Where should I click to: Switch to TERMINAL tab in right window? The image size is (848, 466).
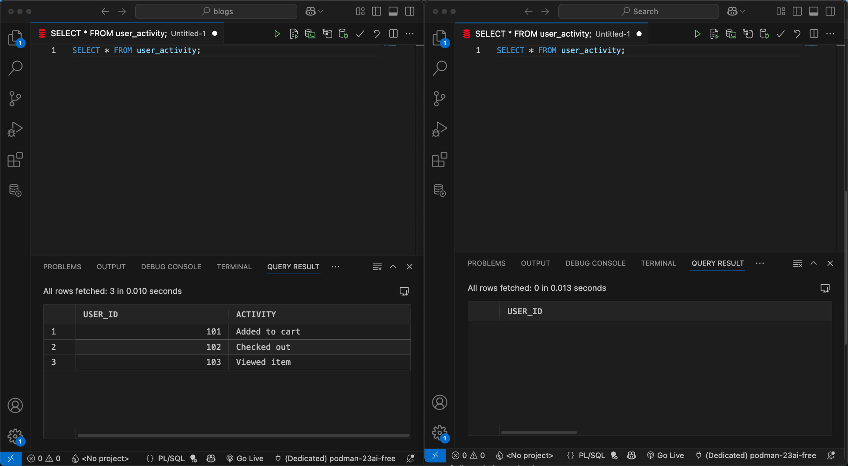(659, 263)
